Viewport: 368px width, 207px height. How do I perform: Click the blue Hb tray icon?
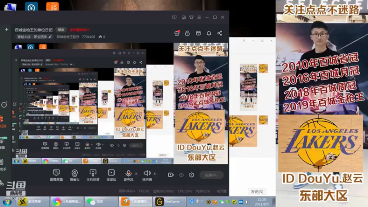pos(241,202)
